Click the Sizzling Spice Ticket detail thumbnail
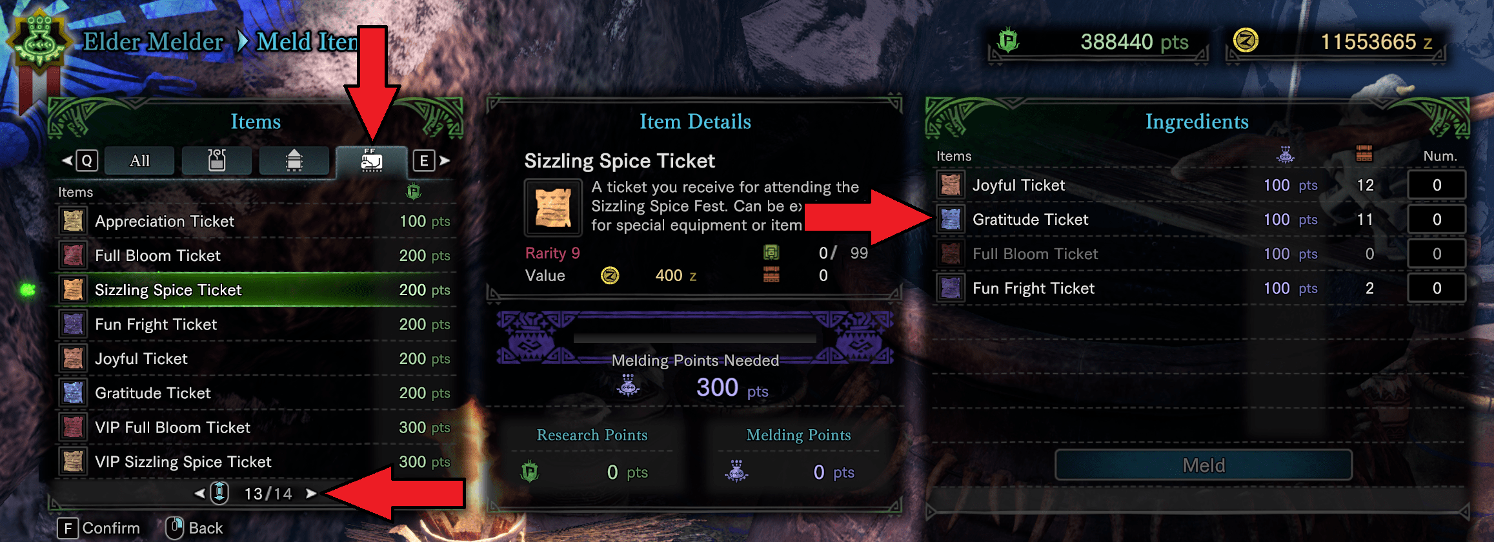 coord(553,208)
